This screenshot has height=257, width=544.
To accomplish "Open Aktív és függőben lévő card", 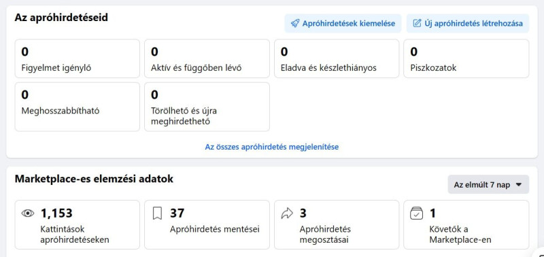I will click(x=207, y=58).
